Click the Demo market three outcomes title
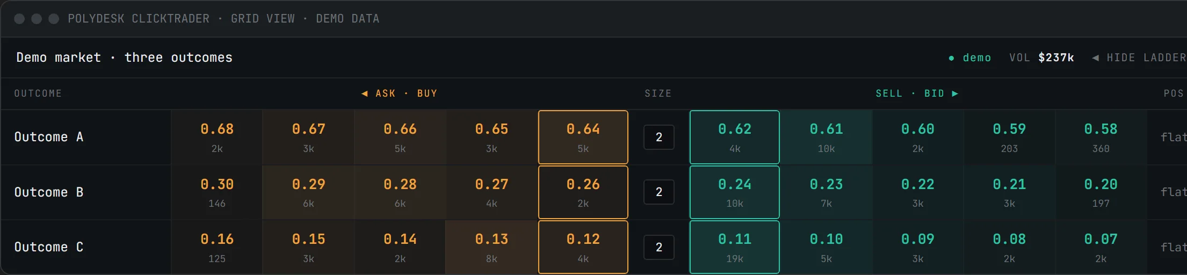 [x=125, y=57]
